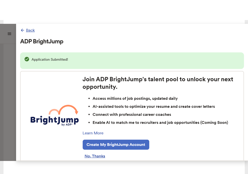Decline by clicking No, Thanks

(x=95, y=156)
